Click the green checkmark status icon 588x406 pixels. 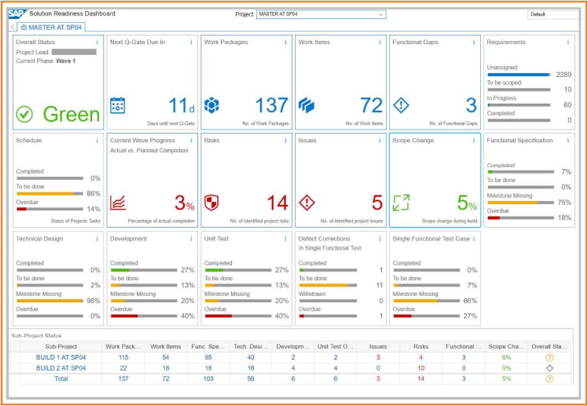click(x=24, y=115)
